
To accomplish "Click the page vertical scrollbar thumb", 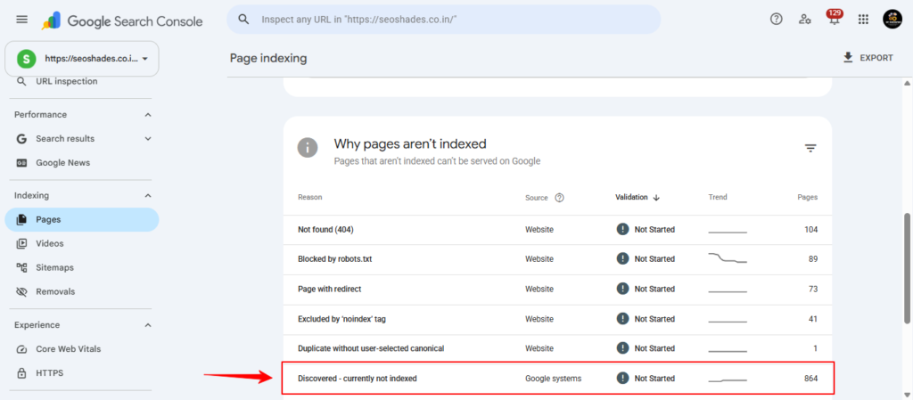I will tap(907, 269).
